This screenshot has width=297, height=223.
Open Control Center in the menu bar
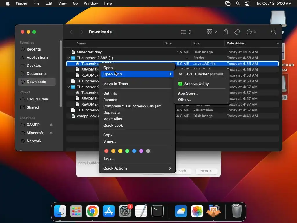coord(247,3)
